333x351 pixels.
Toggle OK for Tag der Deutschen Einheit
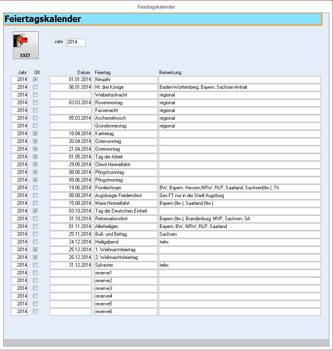click(x=35, y=211)
